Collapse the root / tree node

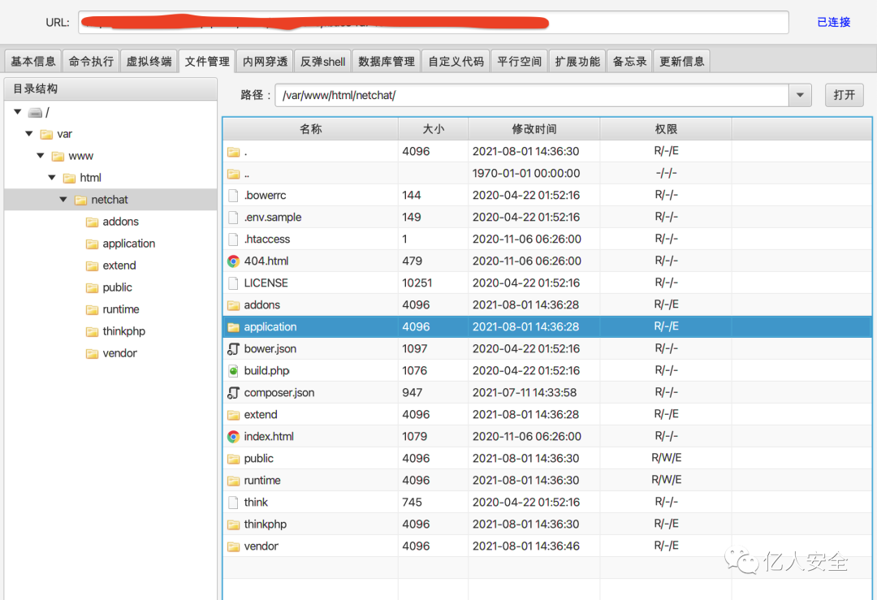(x=17, y=112)
